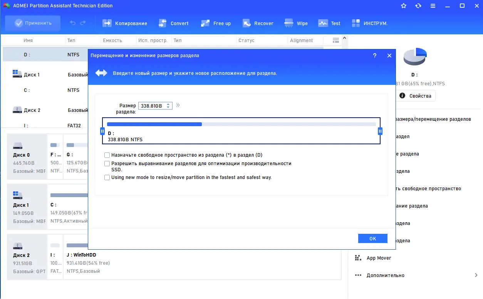Select Диск 1 row in partition list
Viewport: 483px width, 299px height.
pos(45,74)
